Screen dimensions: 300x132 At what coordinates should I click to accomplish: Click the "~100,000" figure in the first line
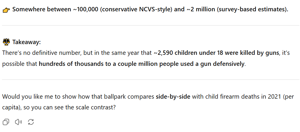point(85,9)
